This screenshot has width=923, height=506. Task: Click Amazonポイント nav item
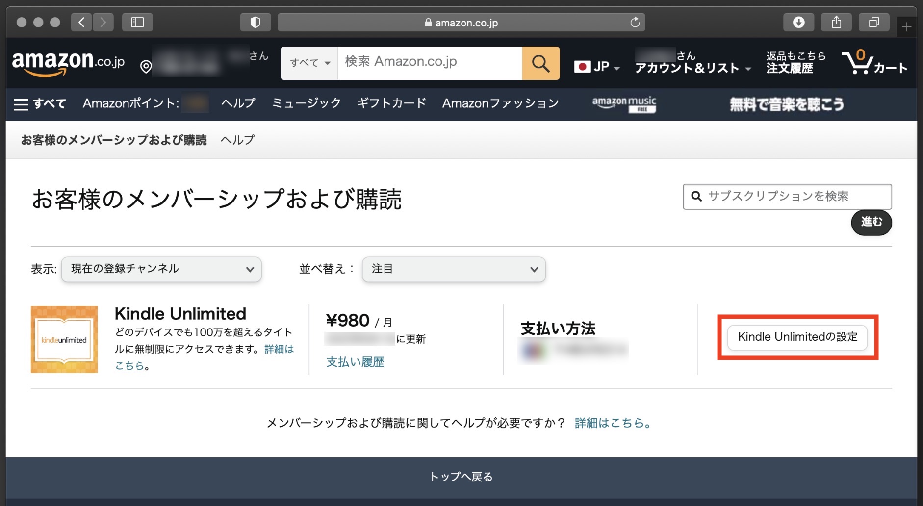pyautogui.click(x=145, y=103)
